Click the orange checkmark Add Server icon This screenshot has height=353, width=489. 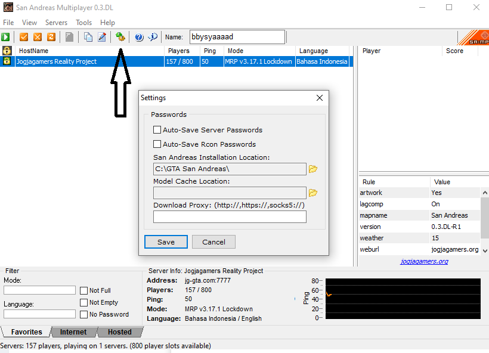(x=24, y=37)
